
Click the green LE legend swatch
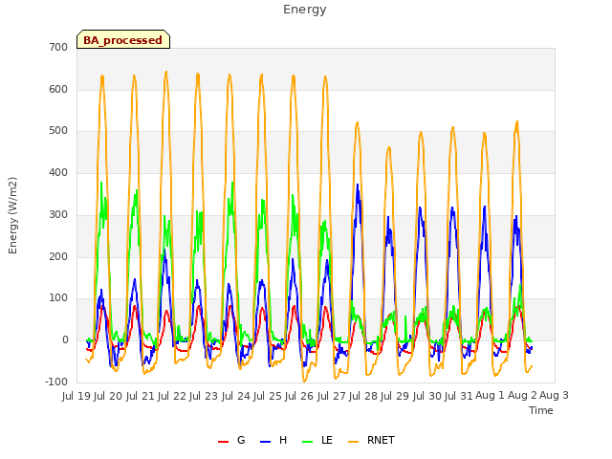click(x=308, y=442)
